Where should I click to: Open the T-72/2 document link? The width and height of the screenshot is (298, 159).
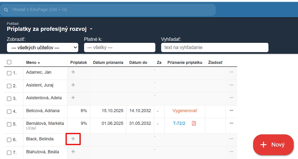click(179, 123)
